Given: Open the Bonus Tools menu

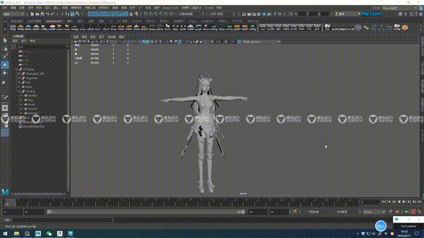Looking at the screenshot, I should 170,8.
